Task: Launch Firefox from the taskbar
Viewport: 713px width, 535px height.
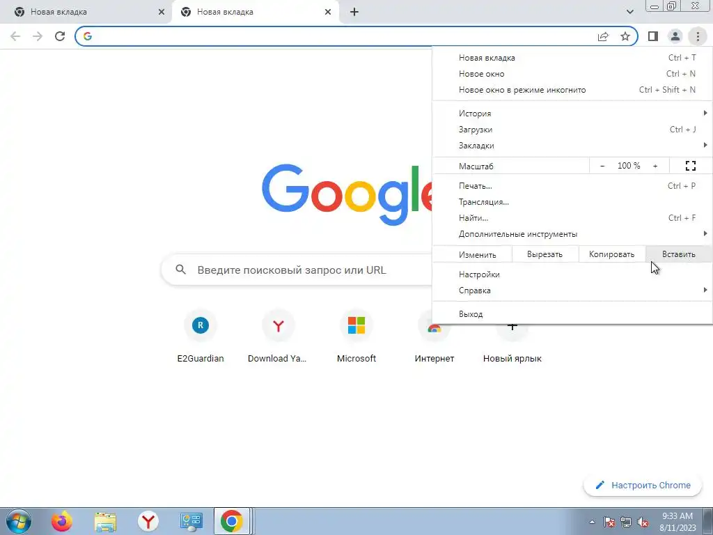Action: click(x=61, y=521)
